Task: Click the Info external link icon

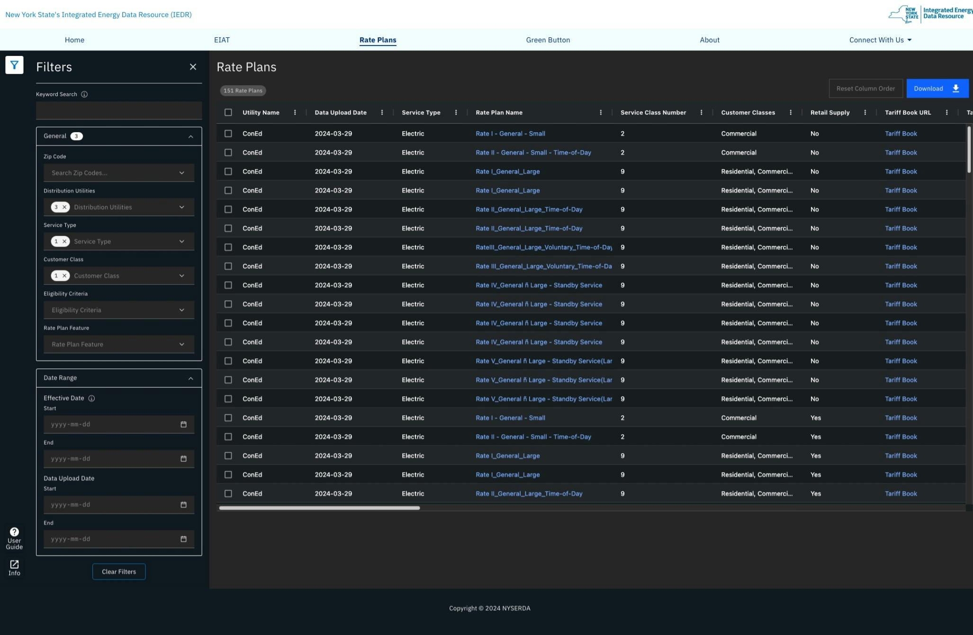Action: [14, 564]
